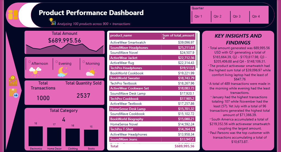Viewport: 281px width, 152px height.
Task: Click the table's vertical scrollbar thumb
Action: click(x=197, y=50)
